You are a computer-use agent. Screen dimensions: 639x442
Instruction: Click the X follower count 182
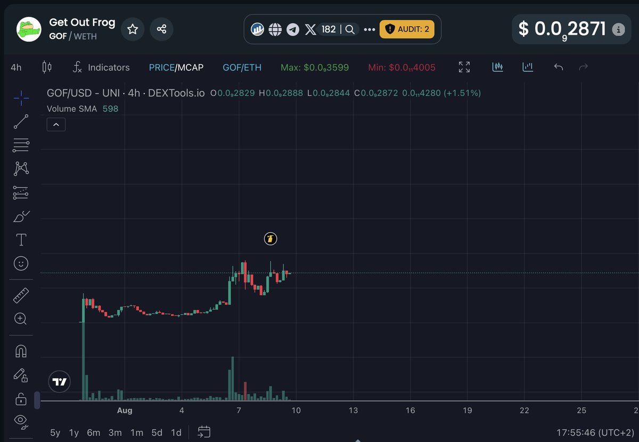click(x=329, y=29)
